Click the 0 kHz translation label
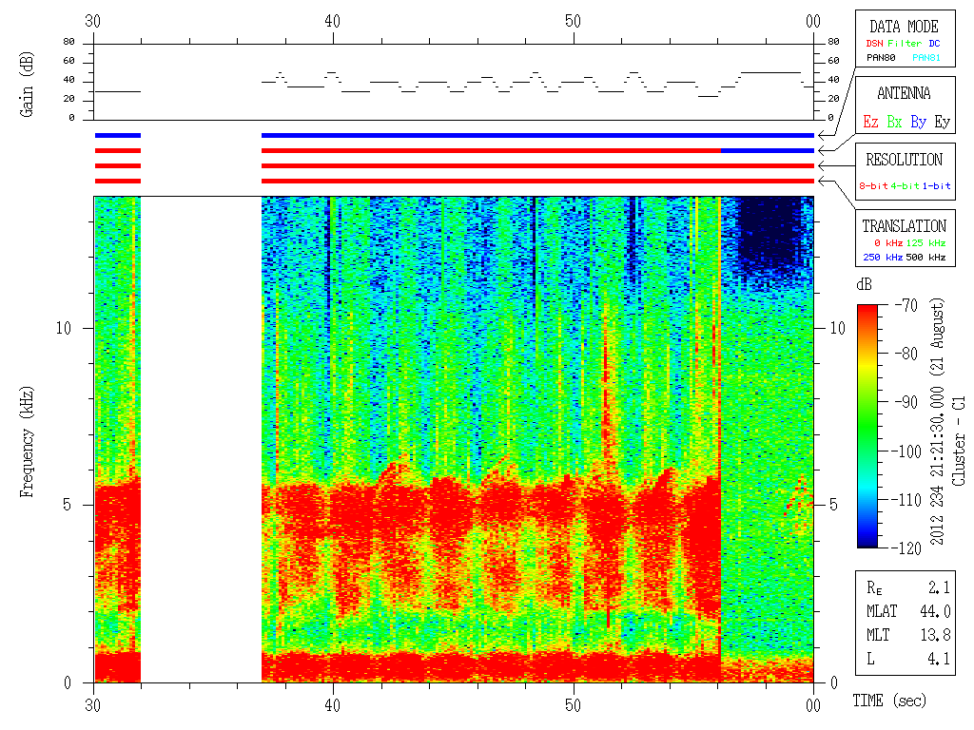This screenshot has height=730, width=974. click(x=887, y=242)
